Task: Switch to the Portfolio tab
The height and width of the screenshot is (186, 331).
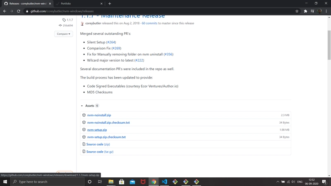Action: point(79,4)
